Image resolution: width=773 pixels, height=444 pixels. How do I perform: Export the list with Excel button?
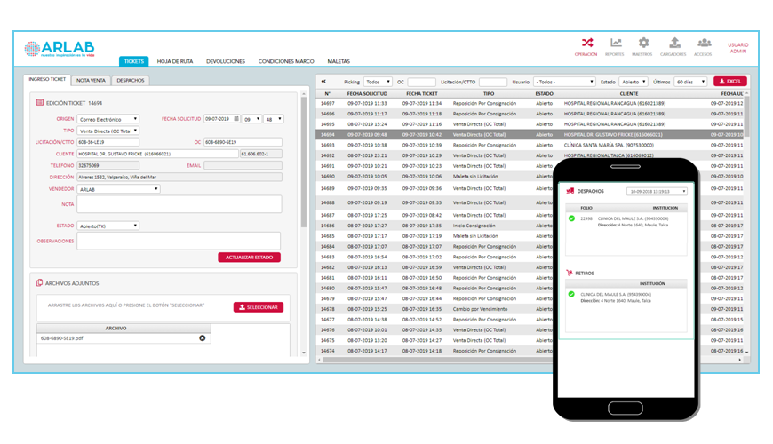(729, 82)
